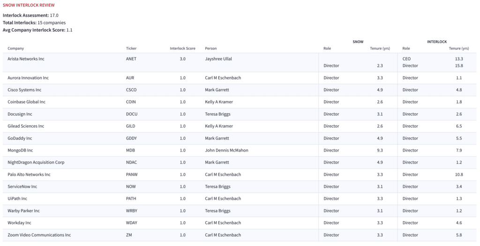Select Zoom Video Communications Inc
Image resolution: width=480 pixels, height=246 pixels.
39,235
